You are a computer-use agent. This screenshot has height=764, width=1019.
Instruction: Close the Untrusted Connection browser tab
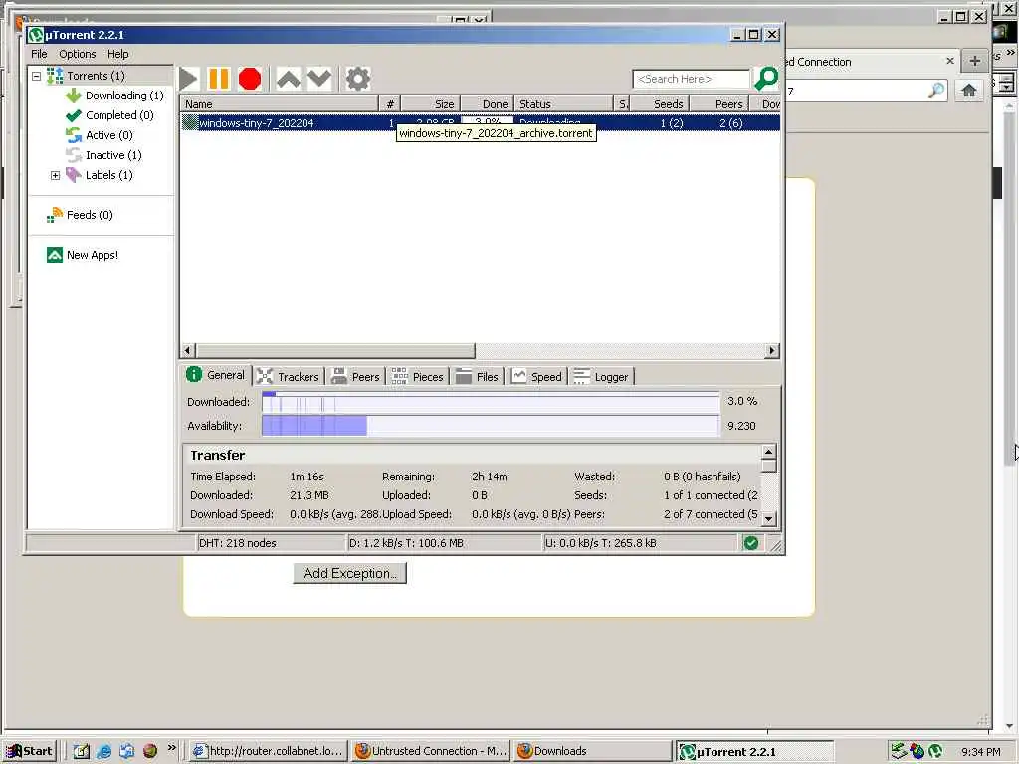click(x=950, y=61)
